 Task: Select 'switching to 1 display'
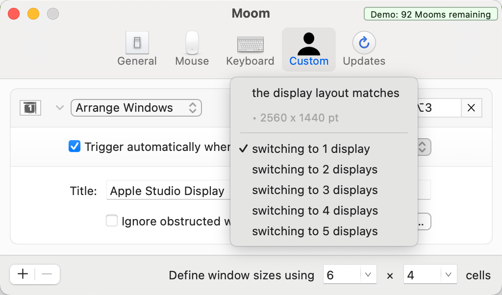[324, 149]
